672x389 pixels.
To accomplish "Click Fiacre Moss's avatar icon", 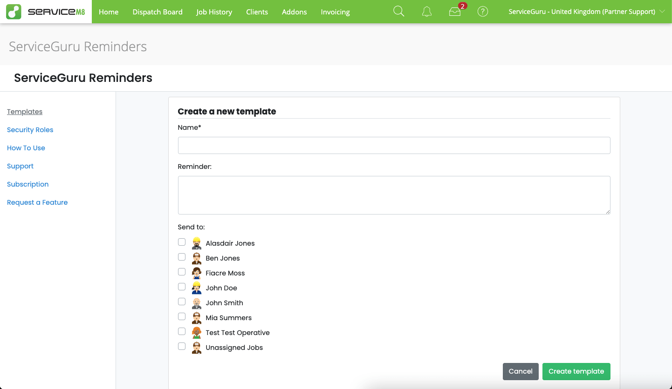I will (197, 273).
